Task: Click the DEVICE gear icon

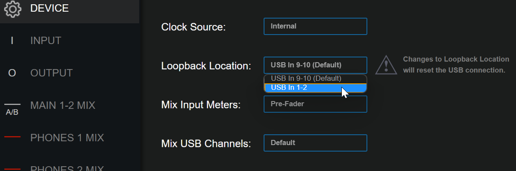Action: click(13, 9)
